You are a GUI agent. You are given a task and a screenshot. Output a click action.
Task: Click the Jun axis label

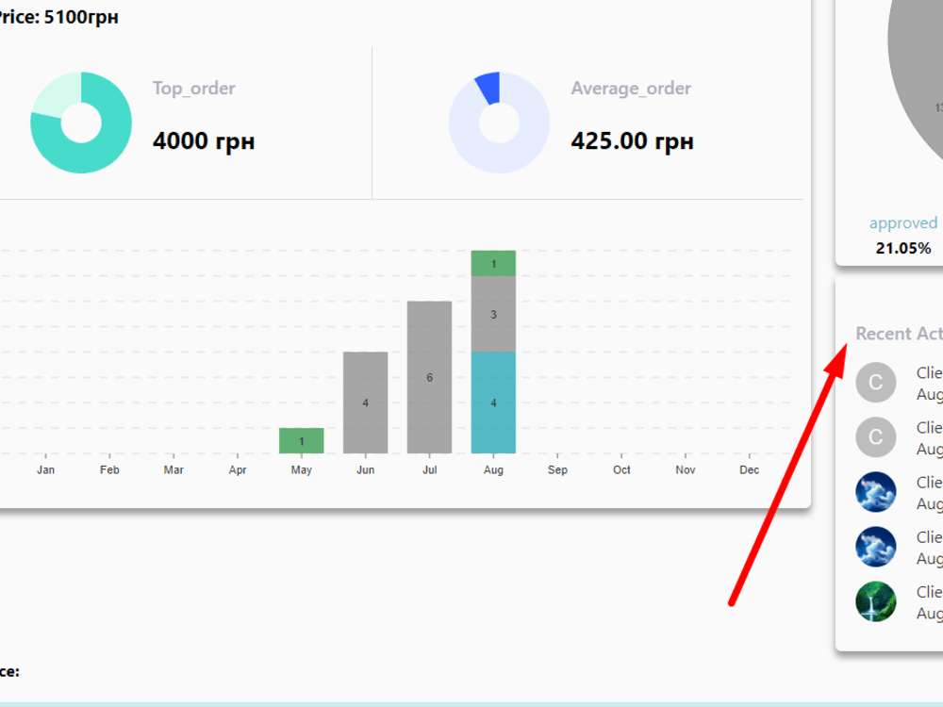click(x=365, y=470)
